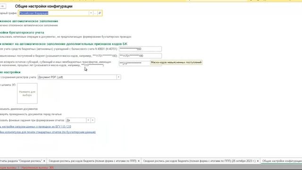
Task: Open the headers/footers settings link for standard reports
Action: point(48,132)
